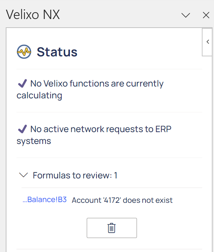Open the Velixo NX pane options chevron
214x252 pixels.
pyautogui.click(x=186, y=15)
